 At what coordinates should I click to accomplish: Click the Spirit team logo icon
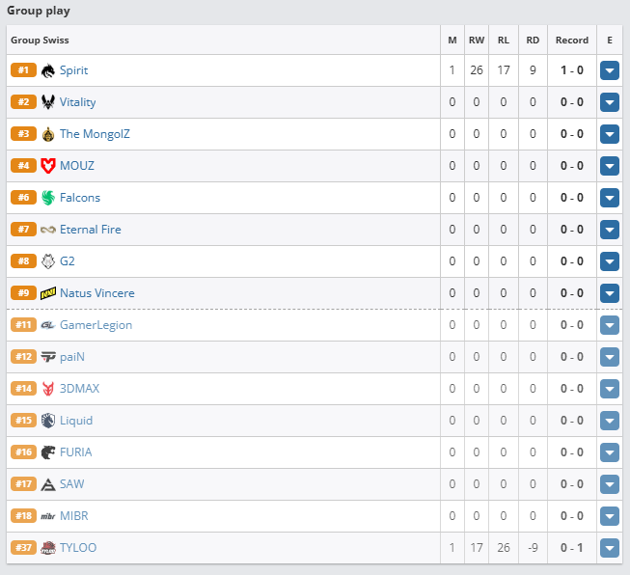[x=48, y=70]
